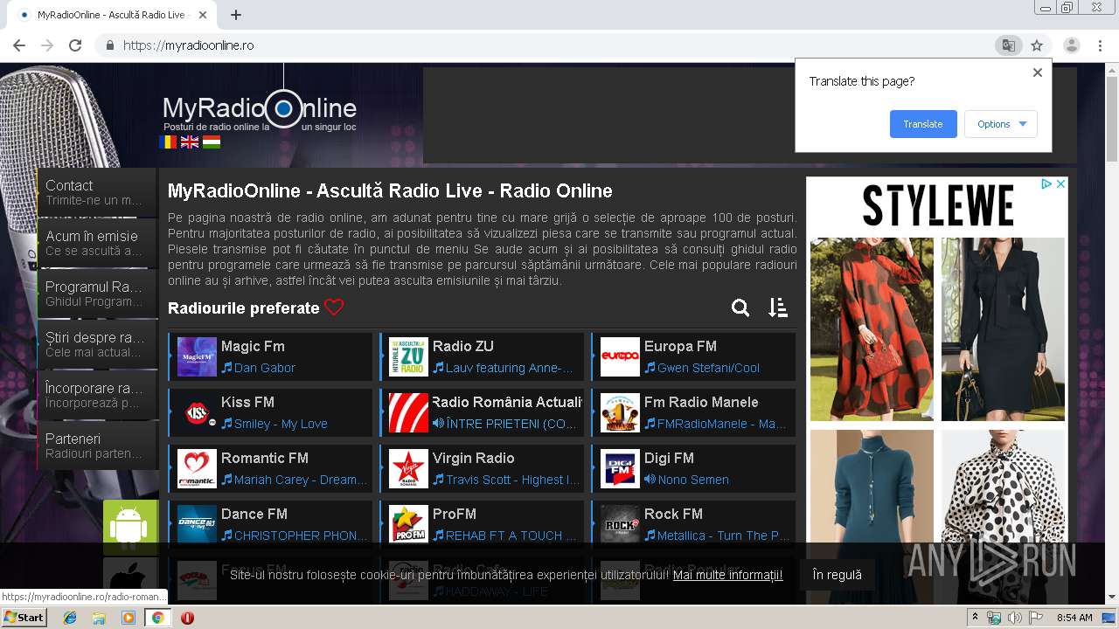Click the teal dress ad thumbnail
The height and width of the screenshot is (629, 1119).
point(872,515)
